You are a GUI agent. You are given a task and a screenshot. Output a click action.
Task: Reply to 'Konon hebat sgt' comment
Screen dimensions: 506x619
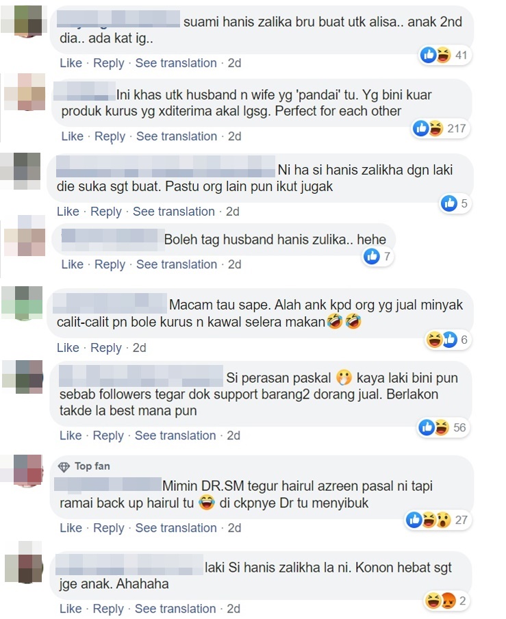coord(108,609)
